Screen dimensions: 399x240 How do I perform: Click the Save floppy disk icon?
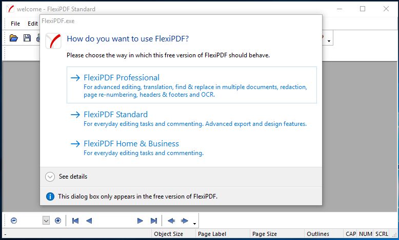(27, 38)
